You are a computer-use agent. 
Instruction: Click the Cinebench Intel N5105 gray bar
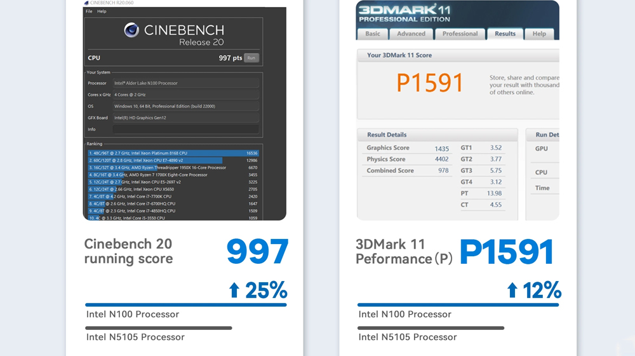pos(158,328)
